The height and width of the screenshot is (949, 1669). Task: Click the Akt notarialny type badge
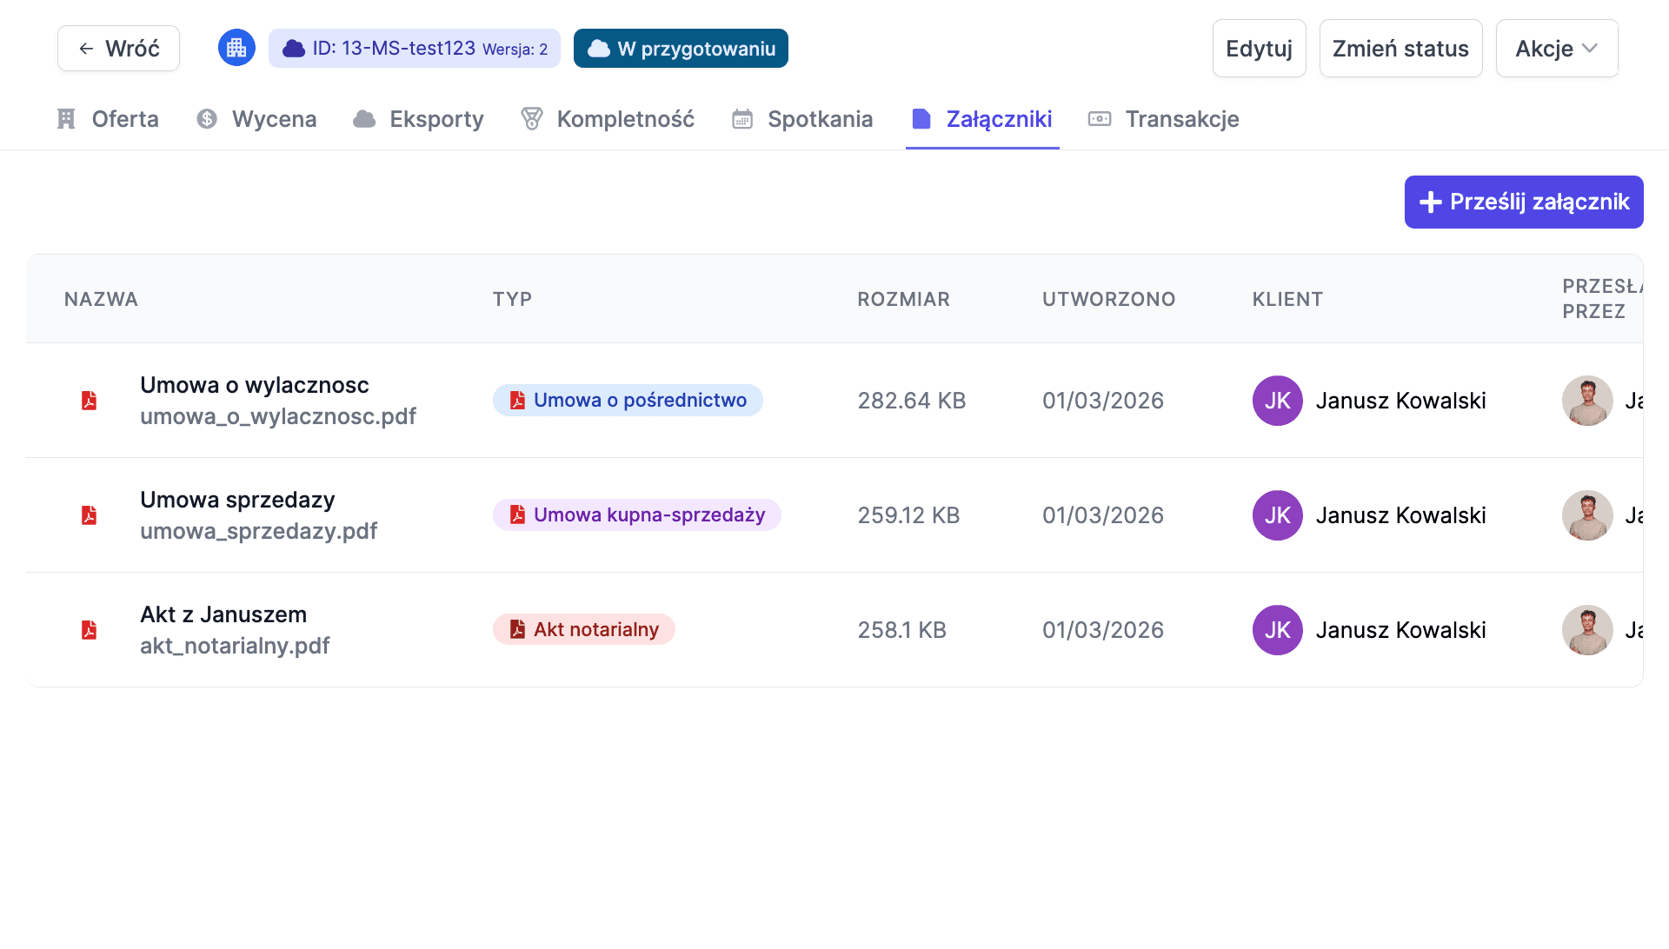point(583,630)
